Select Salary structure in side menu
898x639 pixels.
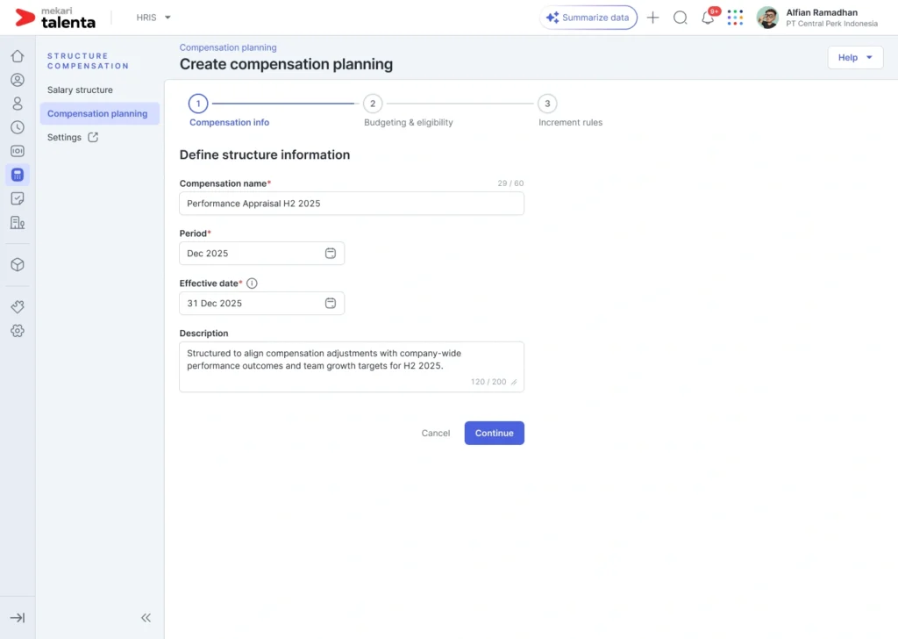pyautogui.click(x=80, y=90)
